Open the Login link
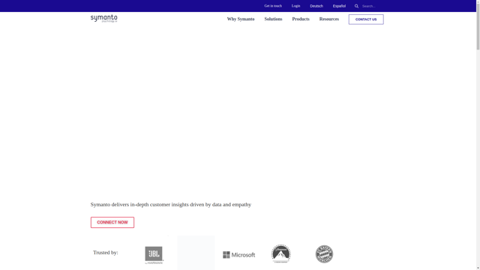480x270 pixels. pyautogui.click(x=295, y=6)
